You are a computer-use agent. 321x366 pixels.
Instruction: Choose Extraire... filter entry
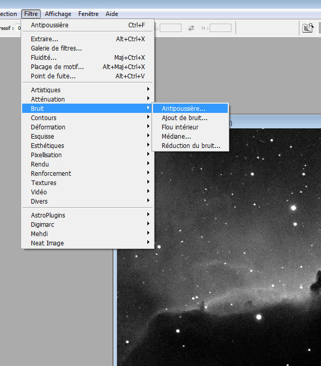click(x=88, y=39)
